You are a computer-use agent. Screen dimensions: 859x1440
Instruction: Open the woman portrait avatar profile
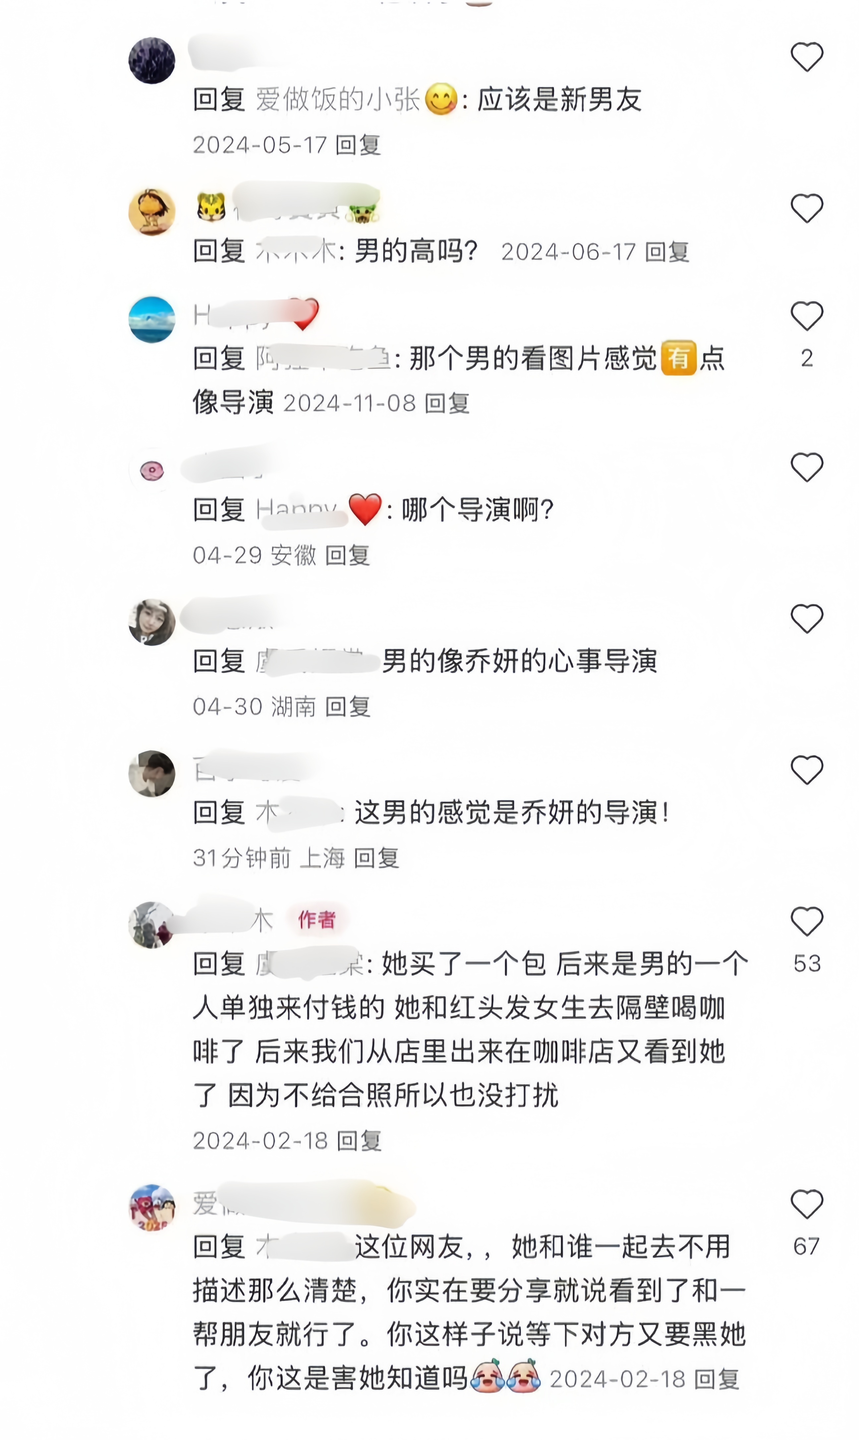(x=152, y=623)
